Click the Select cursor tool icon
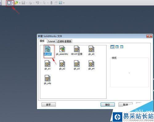Screen dimensions: 154x122 pyautogui.click(x=44, y=3)
